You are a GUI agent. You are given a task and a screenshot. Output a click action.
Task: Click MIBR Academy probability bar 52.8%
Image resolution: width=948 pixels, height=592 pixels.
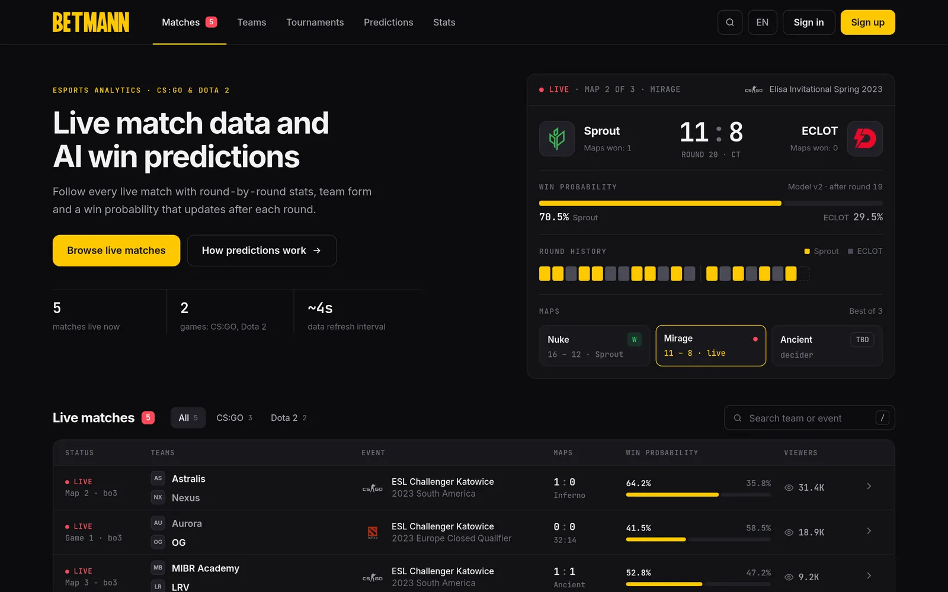tap(664, 584)
